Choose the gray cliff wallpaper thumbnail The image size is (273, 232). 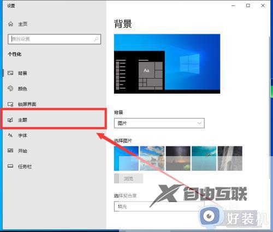coord(230,158)
